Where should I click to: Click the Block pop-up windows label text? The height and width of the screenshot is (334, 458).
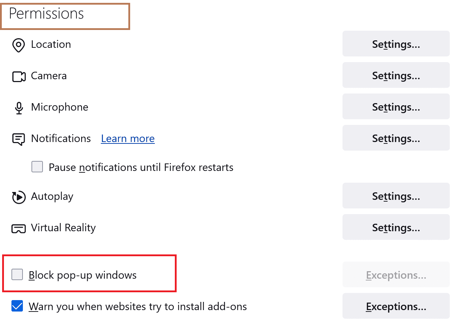pos(82,275)
